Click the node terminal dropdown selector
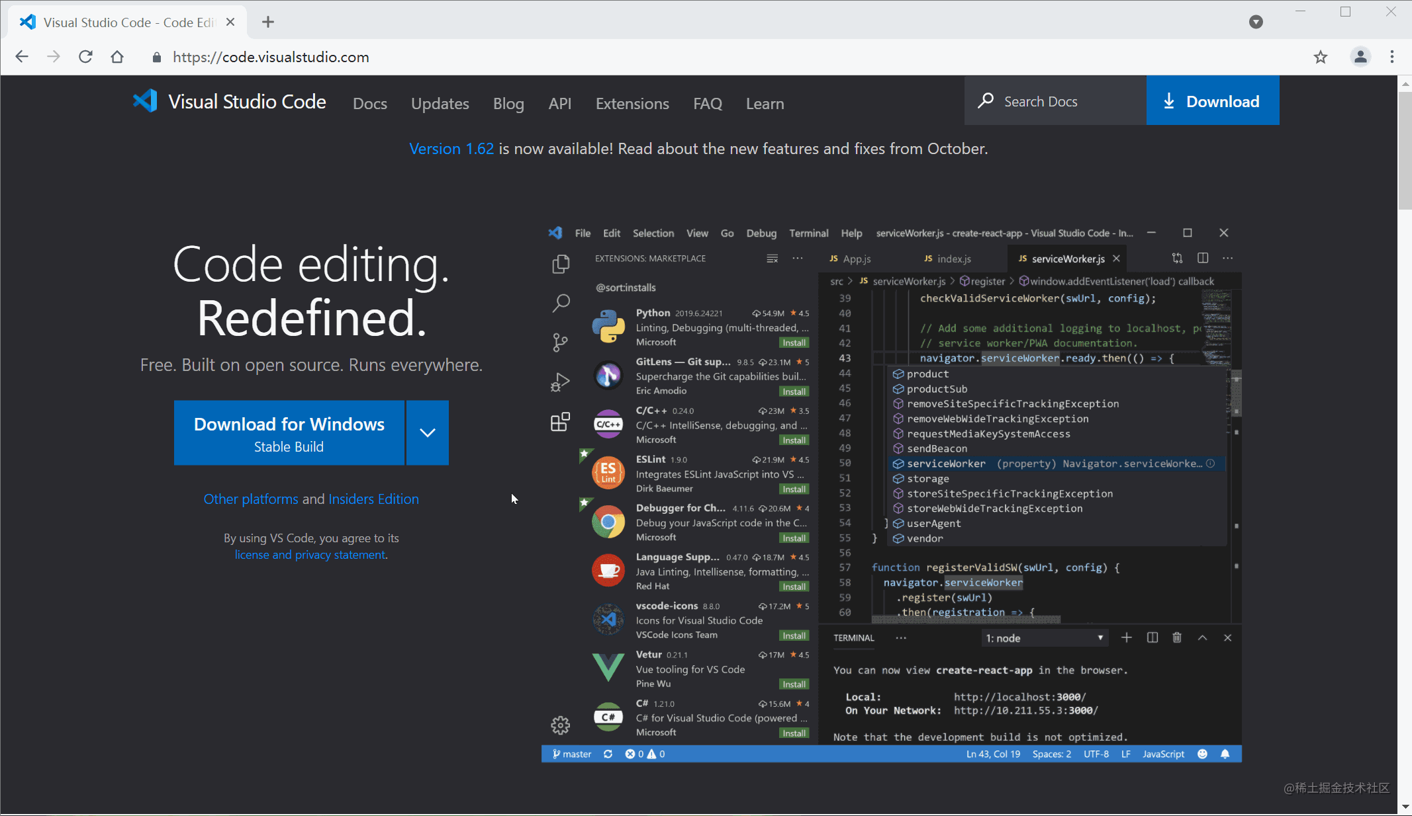 (1045, 637)
